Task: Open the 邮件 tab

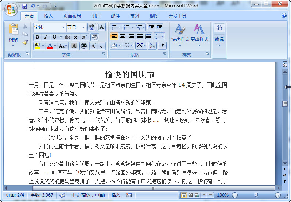Action: [x=115, y=16]
